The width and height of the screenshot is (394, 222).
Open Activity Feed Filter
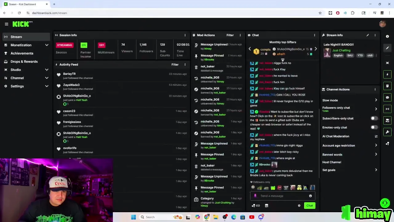[175, 64]
